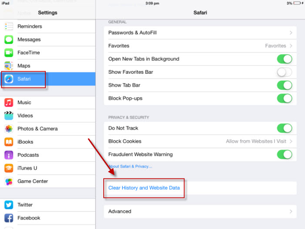This screenshot has height=229, width=305.
Task: Enable the Show Favorites Bar switch
Action: click(x=285, y=72)
